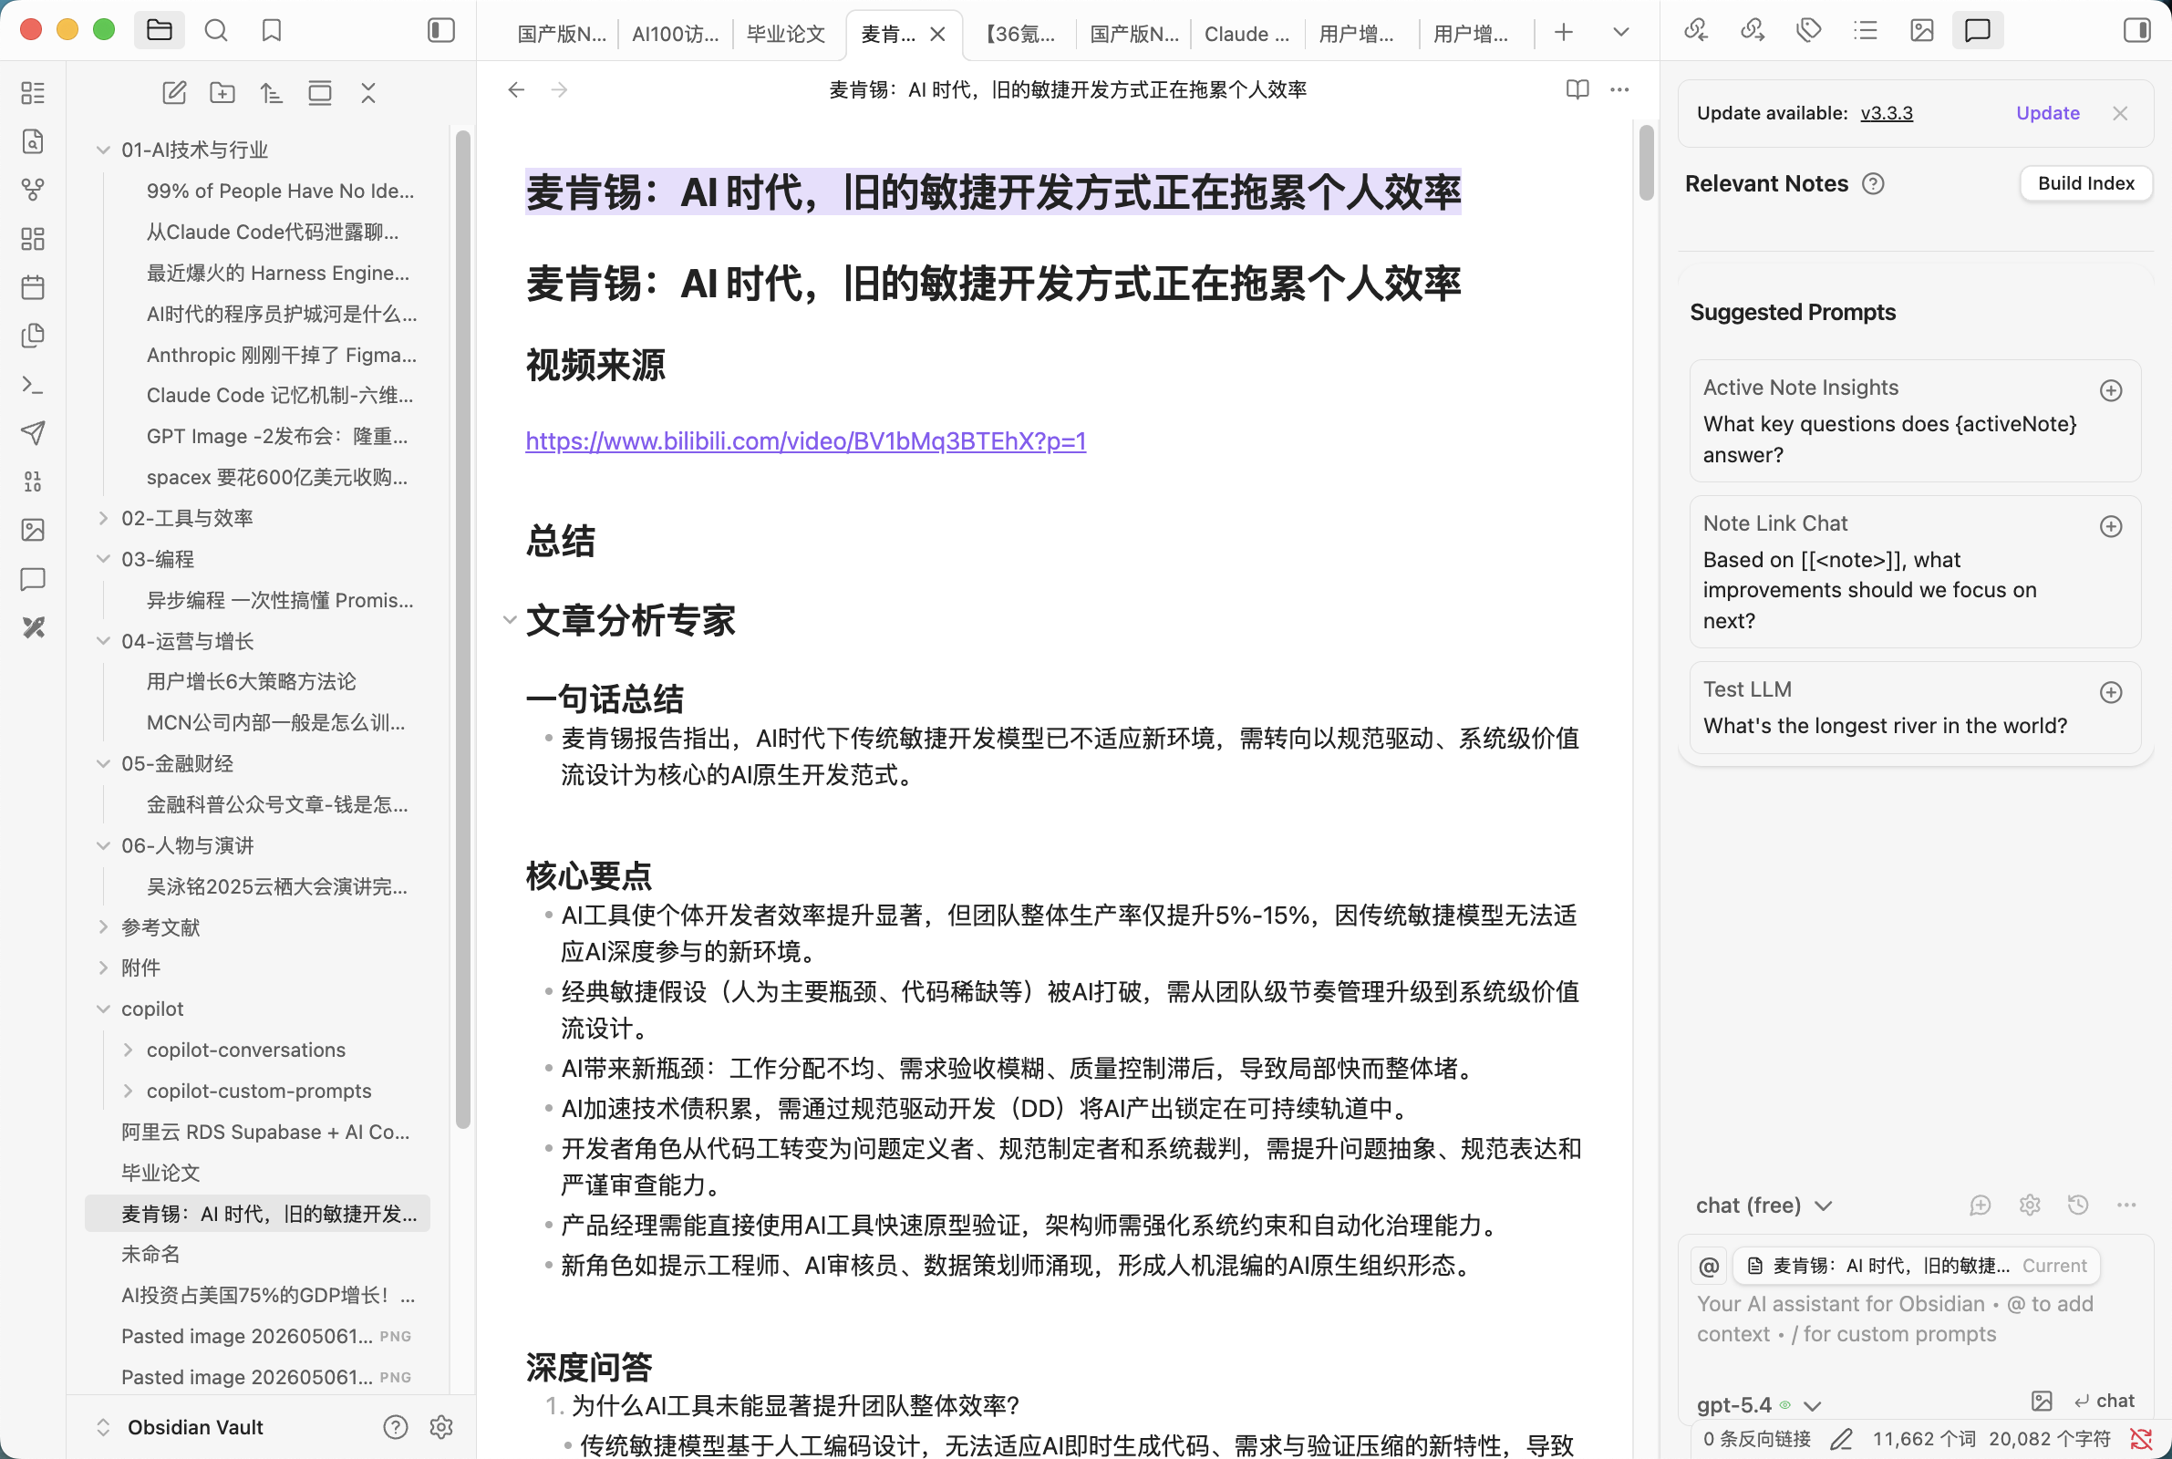The image size is (2172, 1459).
Task: Open vault settings gear icon
Action: tap(441, 1427)
